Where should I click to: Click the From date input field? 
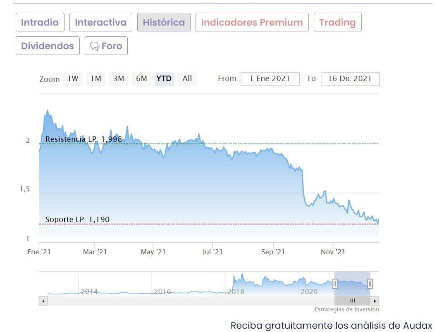(x=270, y=79)
